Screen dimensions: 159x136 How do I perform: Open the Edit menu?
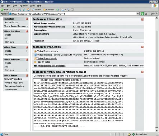pyautogui.click(x=9, y=6)
